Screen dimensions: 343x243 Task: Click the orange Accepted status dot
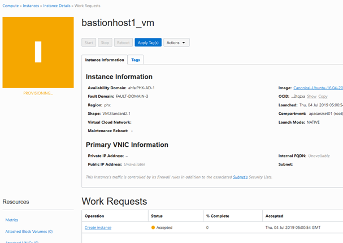(153, 228)
